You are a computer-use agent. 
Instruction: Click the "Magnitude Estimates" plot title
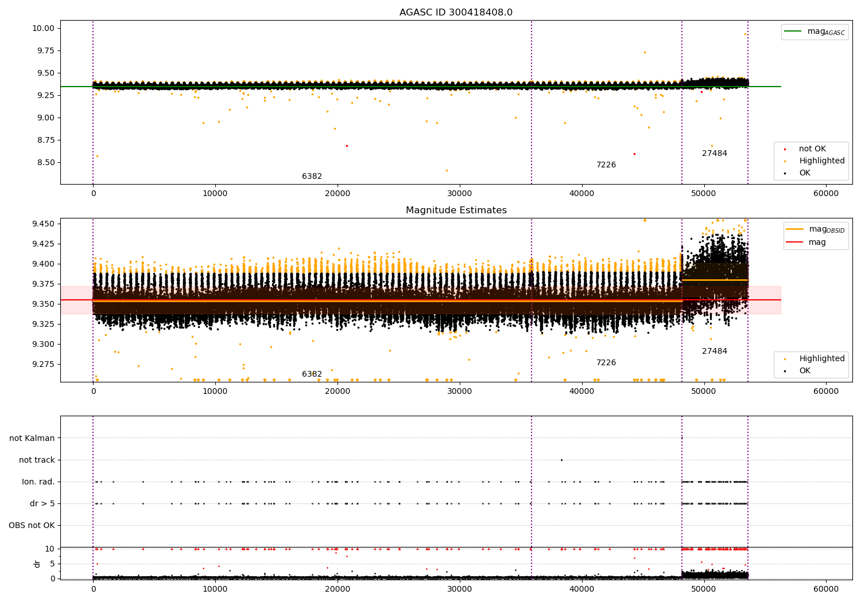[x=456, y=210]
